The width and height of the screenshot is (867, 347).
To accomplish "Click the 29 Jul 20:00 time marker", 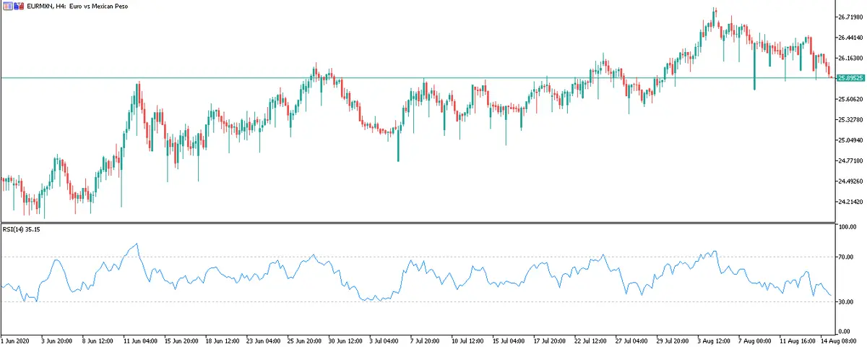I will tap(673, 340).
